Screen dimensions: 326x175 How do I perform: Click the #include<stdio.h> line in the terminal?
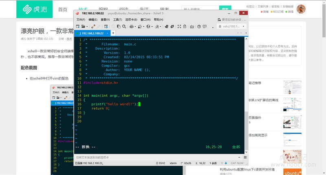tap(101, 83)
